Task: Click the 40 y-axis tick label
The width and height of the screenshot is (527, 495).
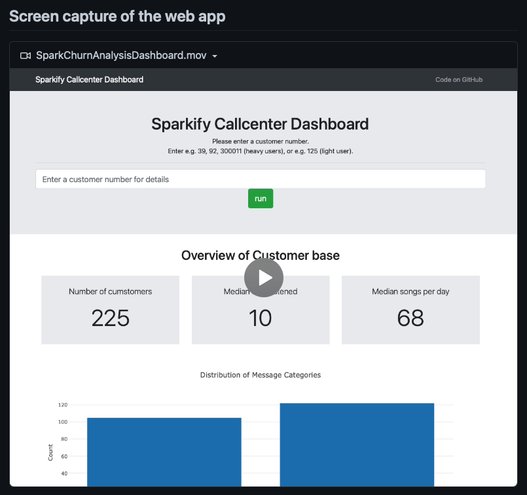Action: [x=64, y=473]
